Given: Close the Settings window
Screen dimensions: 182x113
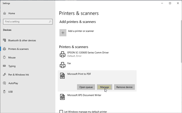Looking at the screenshot, I should [178, 3].
